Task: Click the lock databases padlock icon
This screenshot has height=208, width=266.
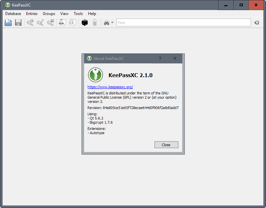Action: [95, 22]
